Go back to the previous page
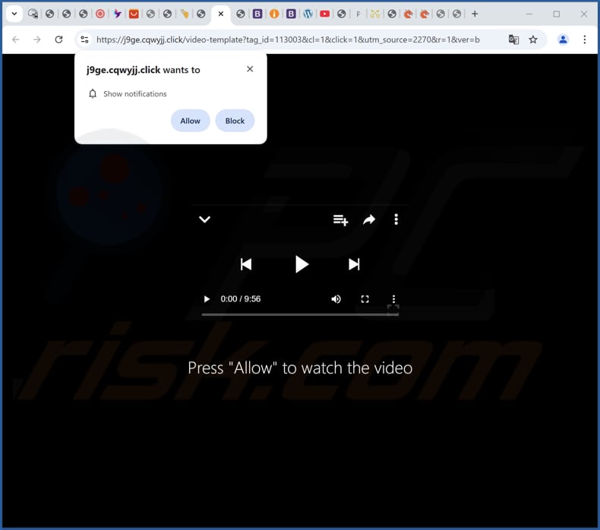This screenshot has width=600, height=530. click(x=16, y=39)
